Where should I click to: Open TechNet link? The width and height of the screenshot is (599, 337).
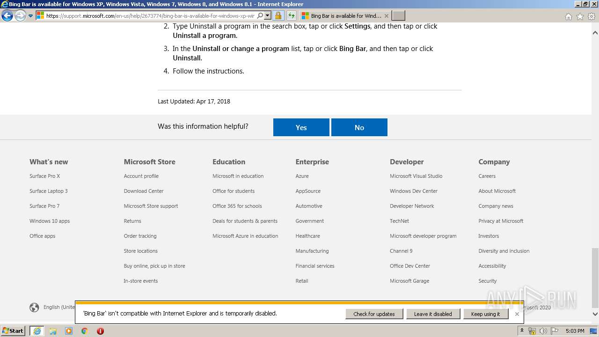[x=400, y=221]
